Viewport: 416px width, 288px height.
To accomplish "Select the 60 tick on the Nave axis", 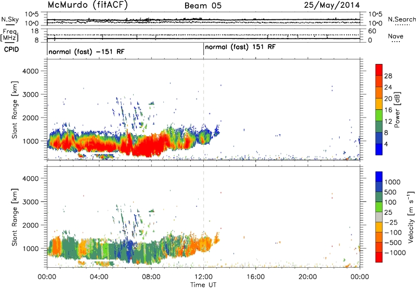I will click(x=372, y=31).
